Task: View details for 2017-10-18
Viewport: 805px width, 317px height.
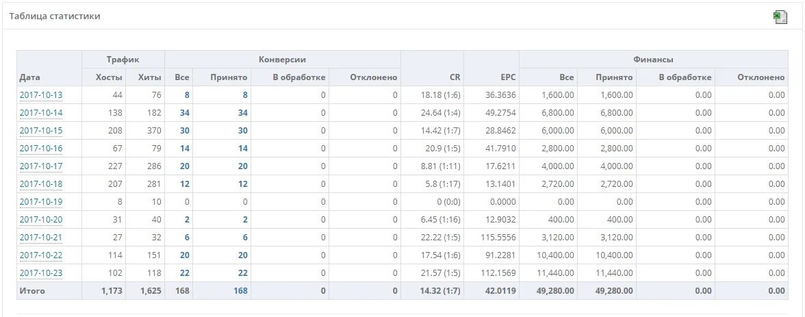Action: tap(41, 184)
